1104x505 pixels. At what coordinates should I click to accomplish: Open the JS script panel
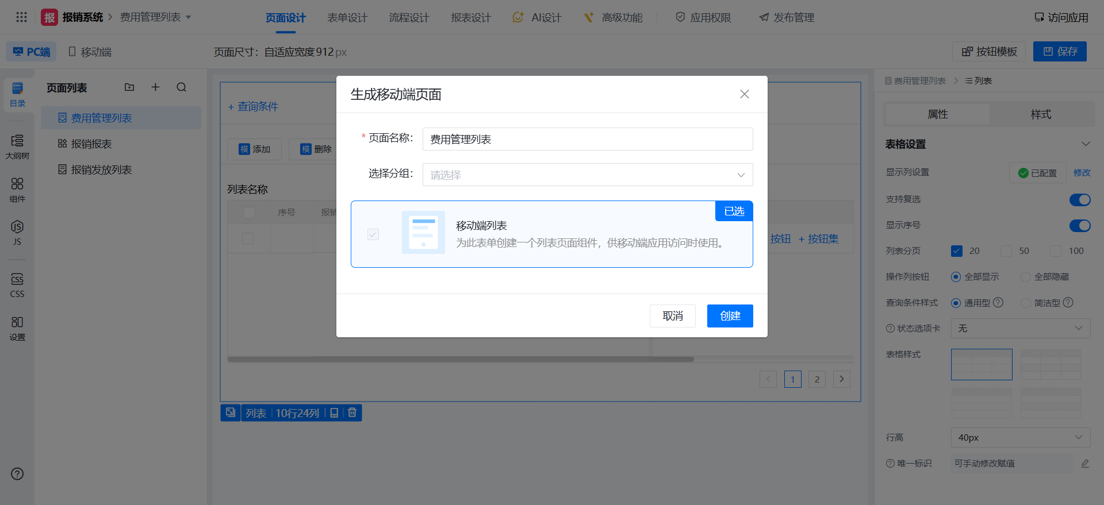17,232
